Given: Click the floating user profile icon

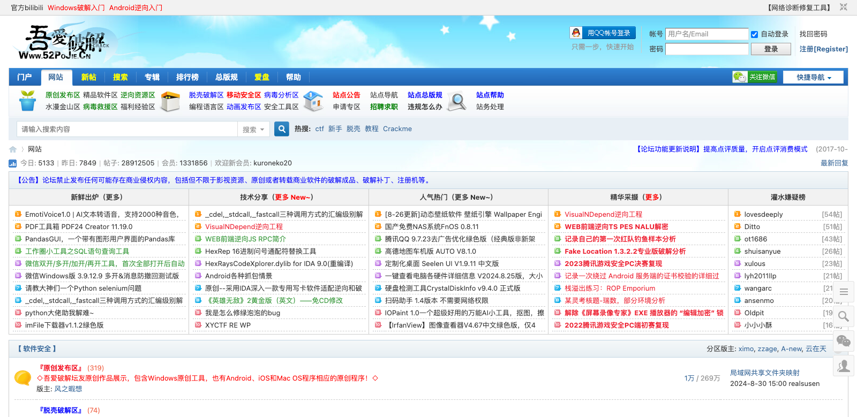Looking at the screenshot, I should coord(844,366).
